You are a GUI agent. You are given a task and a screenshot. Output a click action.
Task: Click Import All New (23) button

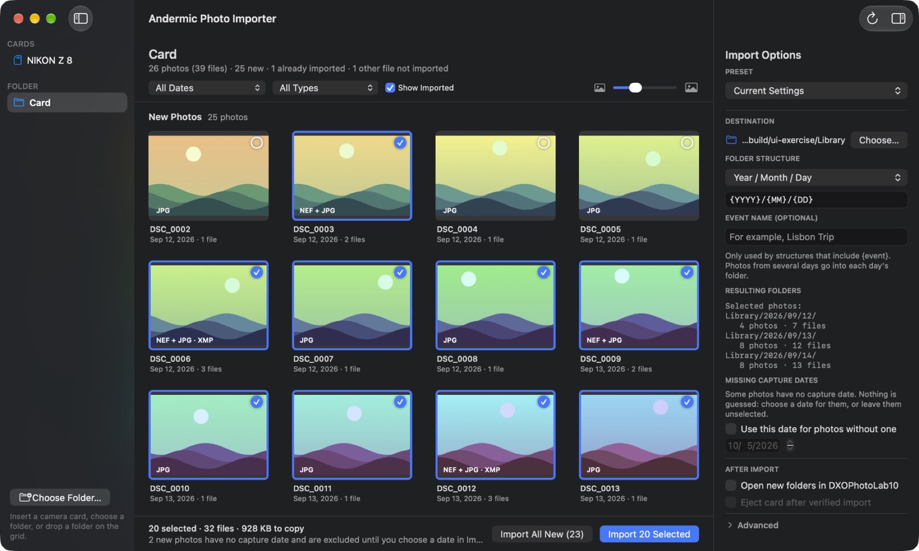[542, 534]
